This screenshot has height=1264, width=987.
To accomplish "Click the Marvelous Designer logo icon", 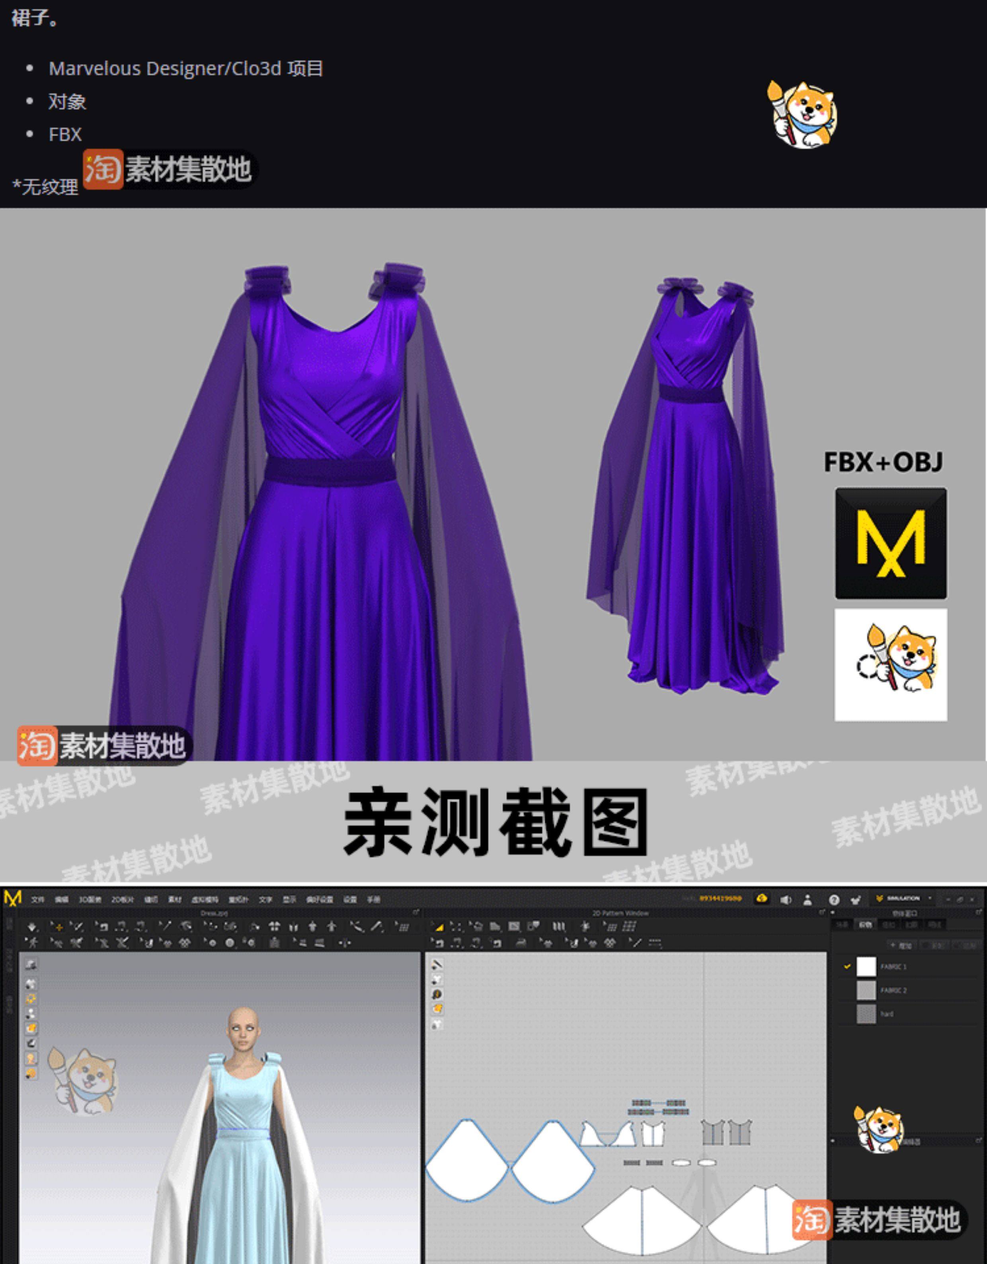I will (x=13, y=898).
